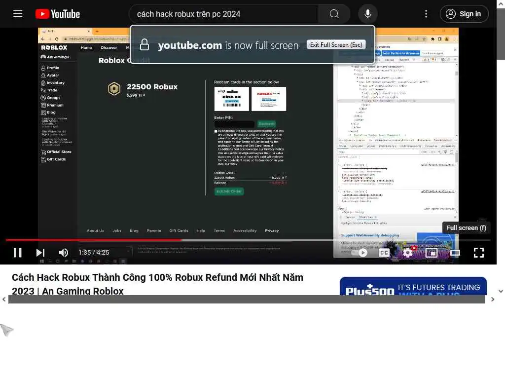The image size is (505, 379).
Task: Click the Sign in button
Action: pyautogui.click(x=464, y=14)
